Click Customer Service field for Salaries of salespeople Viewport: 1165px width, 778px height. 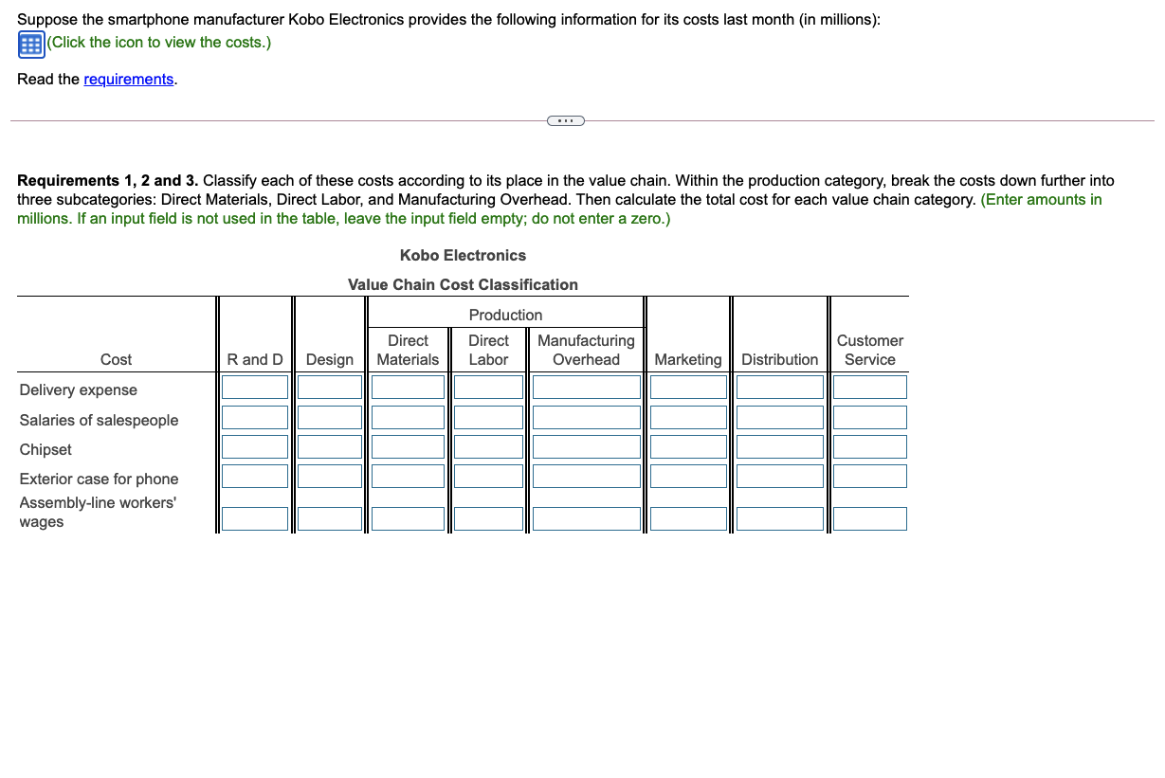[869, 416]
